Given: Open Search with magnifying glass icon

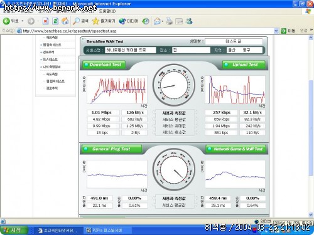Looking at the screenshot, I should (x=76, y=21).
